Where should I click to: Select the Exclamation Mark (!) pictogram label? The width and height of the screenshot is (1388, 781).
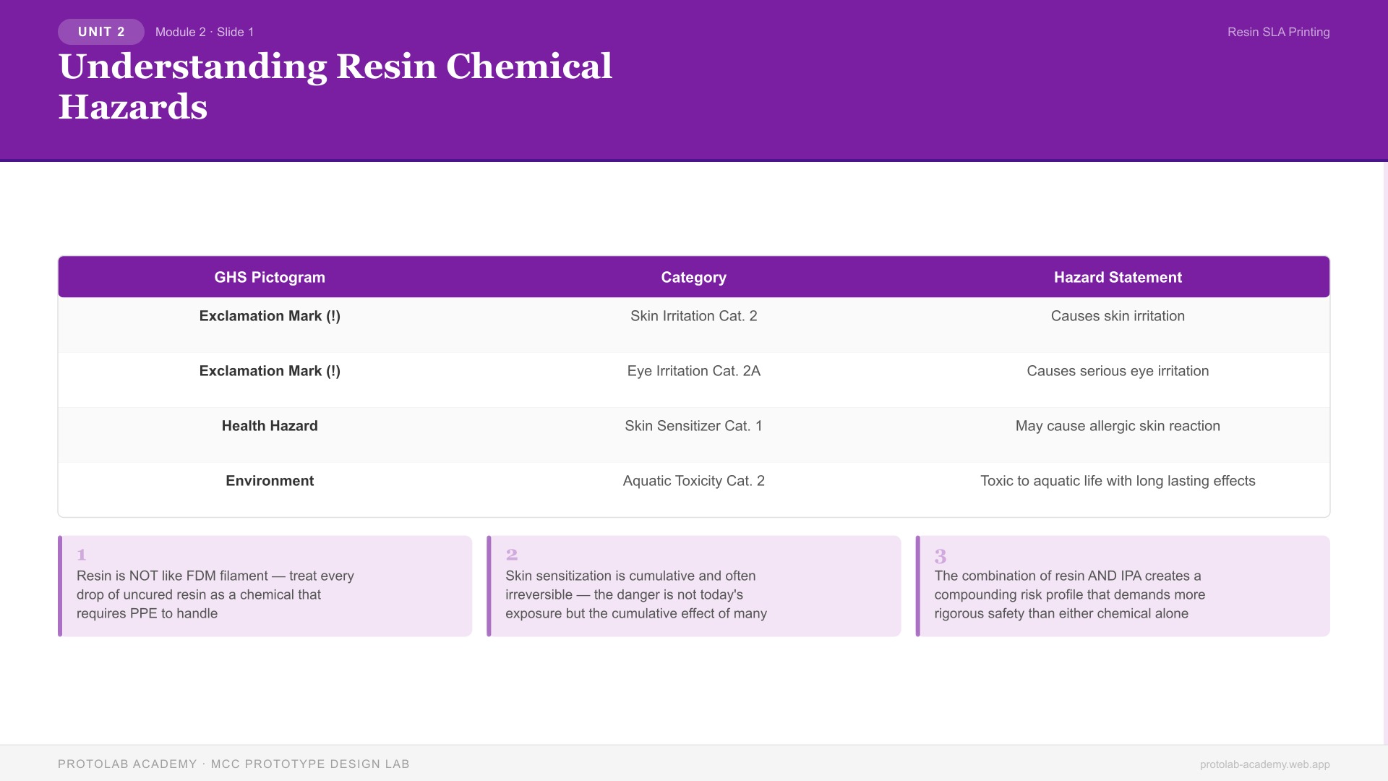point(269,316)
